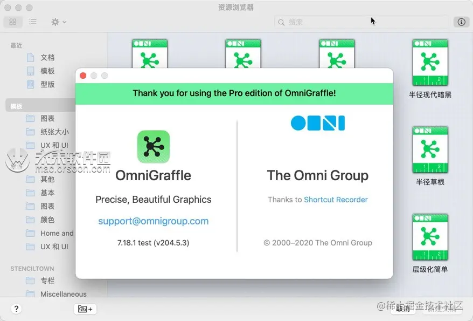Click the search field

361,22
